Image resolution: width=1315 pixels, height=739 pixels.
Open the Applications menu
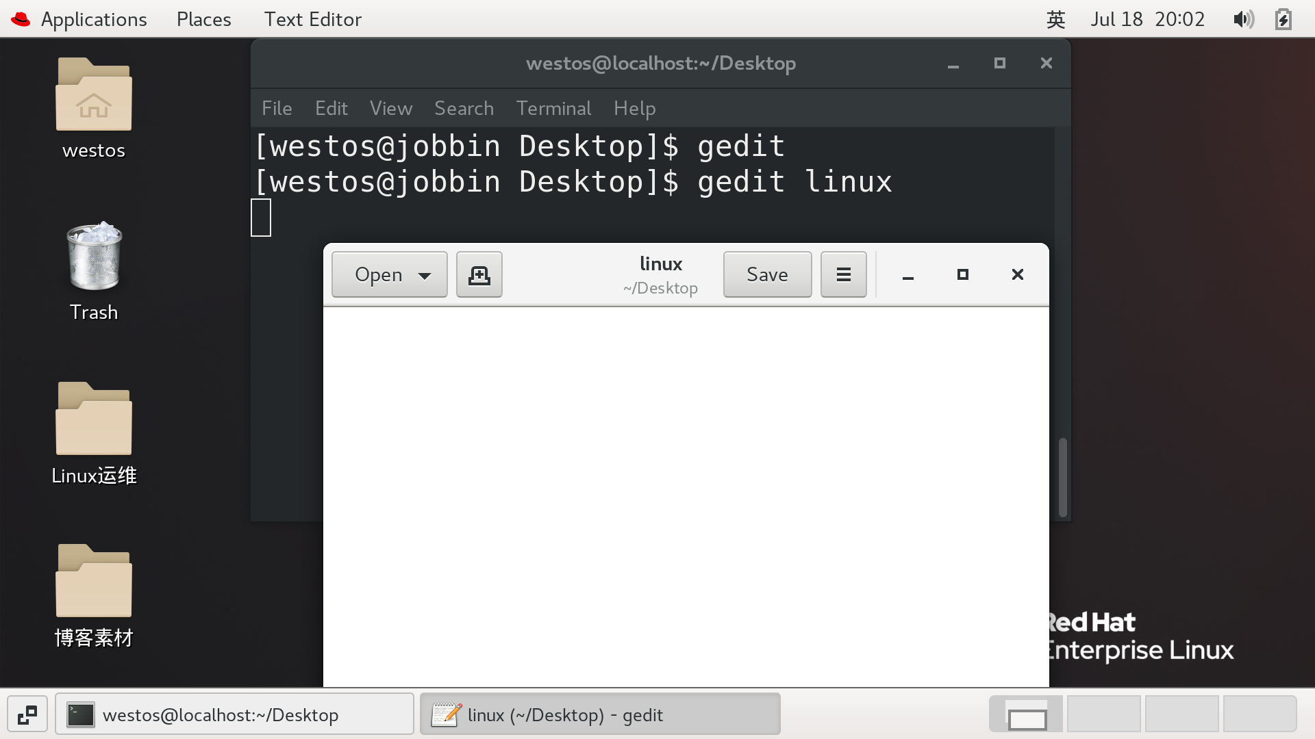[94, 19]
